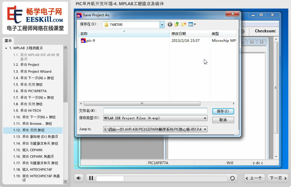Screen dimensions: 291x187
Task: Click the playback progress bar
Action: click(161, 178)
